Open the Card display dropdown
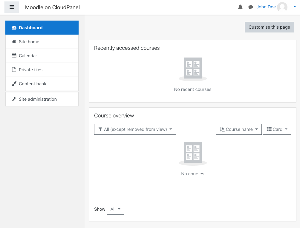 pyautogui.click(x=277, y=129)
